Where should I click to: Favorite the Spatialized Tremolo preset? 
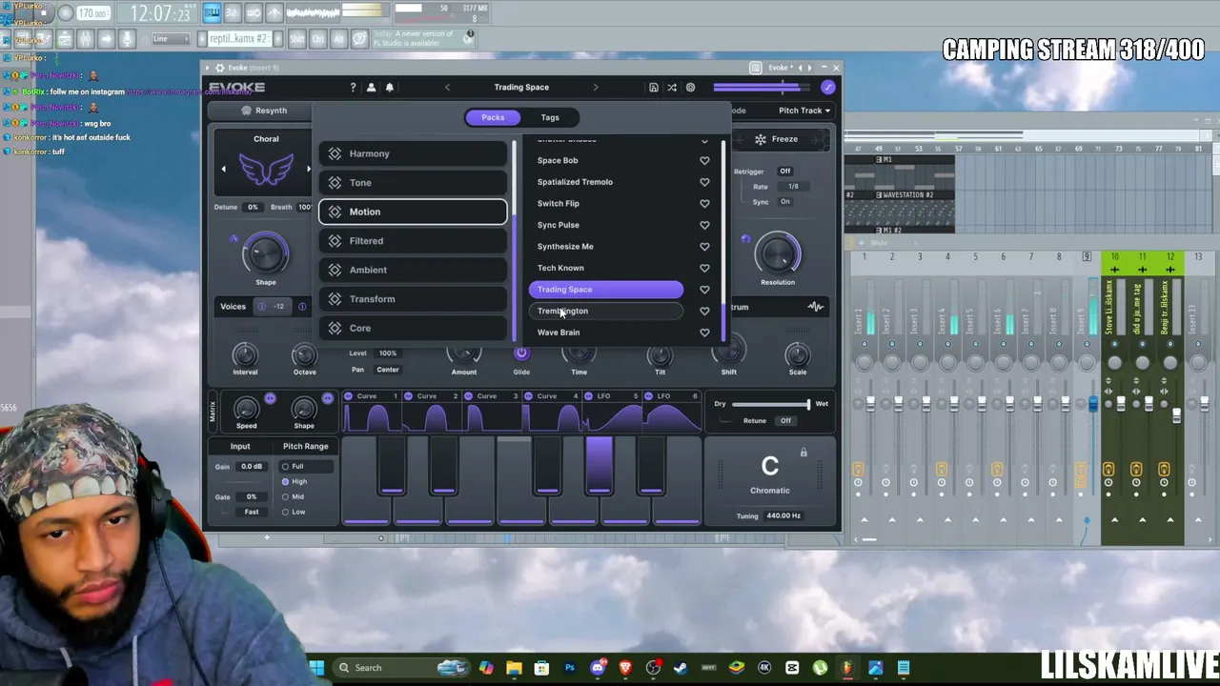[704, 182]
